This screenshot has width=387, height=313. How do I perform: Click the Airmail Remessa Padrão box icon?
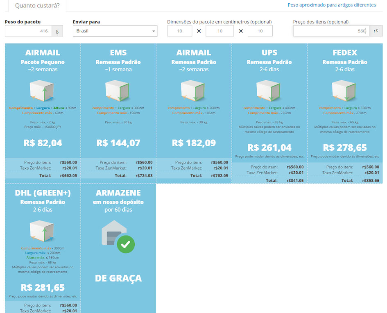tap(193, 91)
